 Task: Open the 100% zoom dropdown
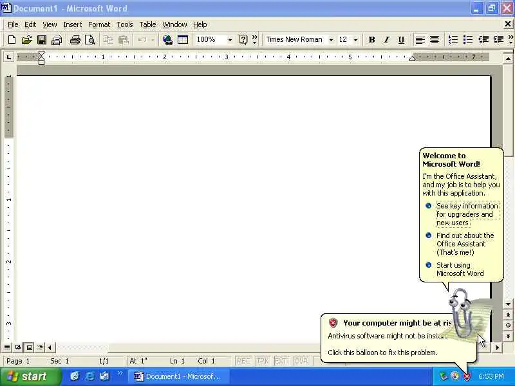tap(230, 40)
